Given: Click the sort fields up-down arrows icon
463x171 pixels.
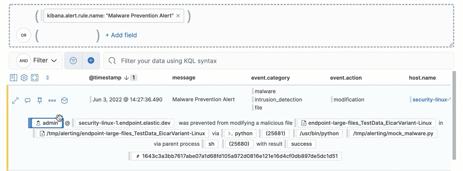Looking at the screenshot, I should (47, 78).
